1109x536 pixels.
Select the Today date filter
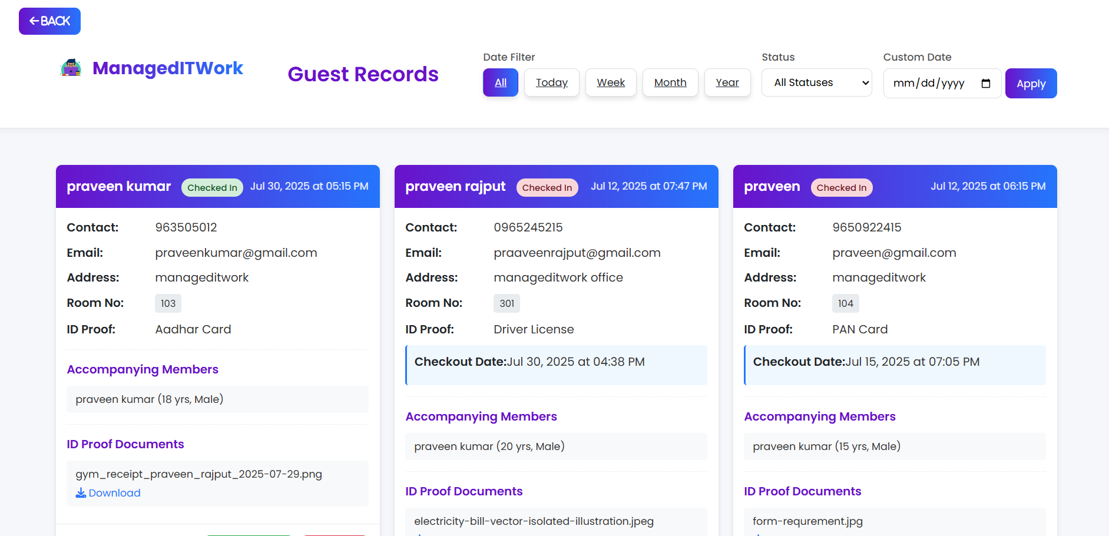pos(551,82)
